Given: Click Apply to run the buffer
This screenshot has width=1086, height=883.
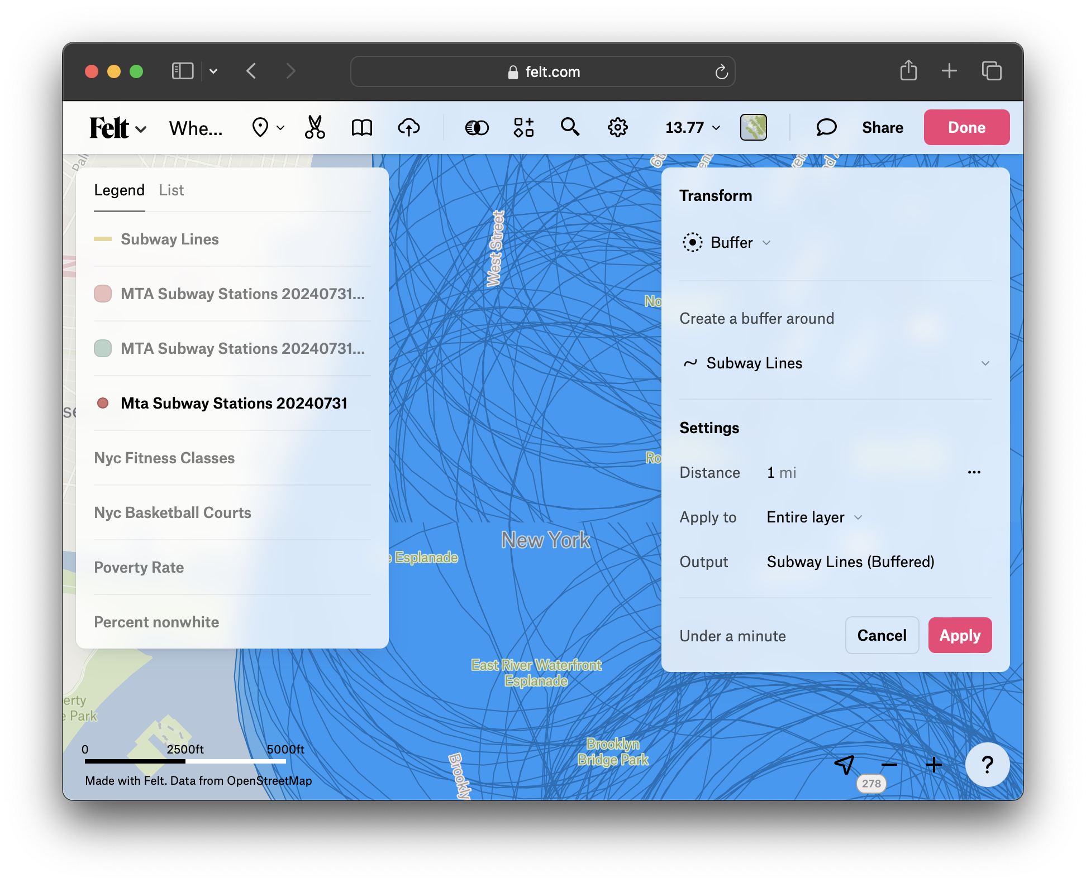Looking at the screenshot, I should [959, 634].
